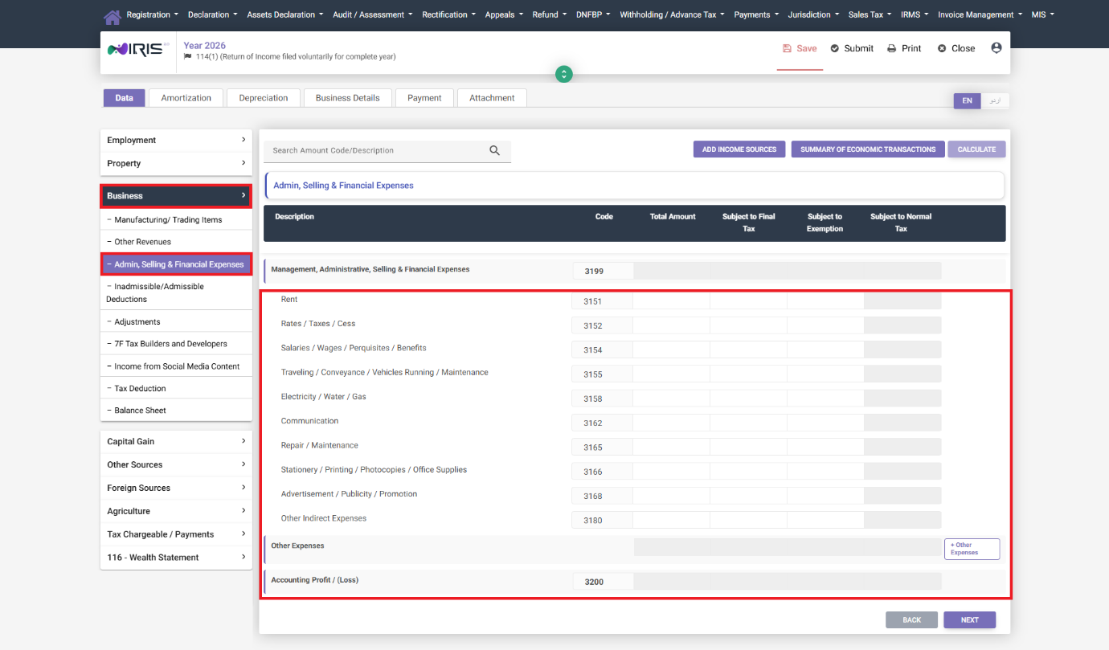
Task: Open Adjustments item
Action: click(x=176, y=321)
